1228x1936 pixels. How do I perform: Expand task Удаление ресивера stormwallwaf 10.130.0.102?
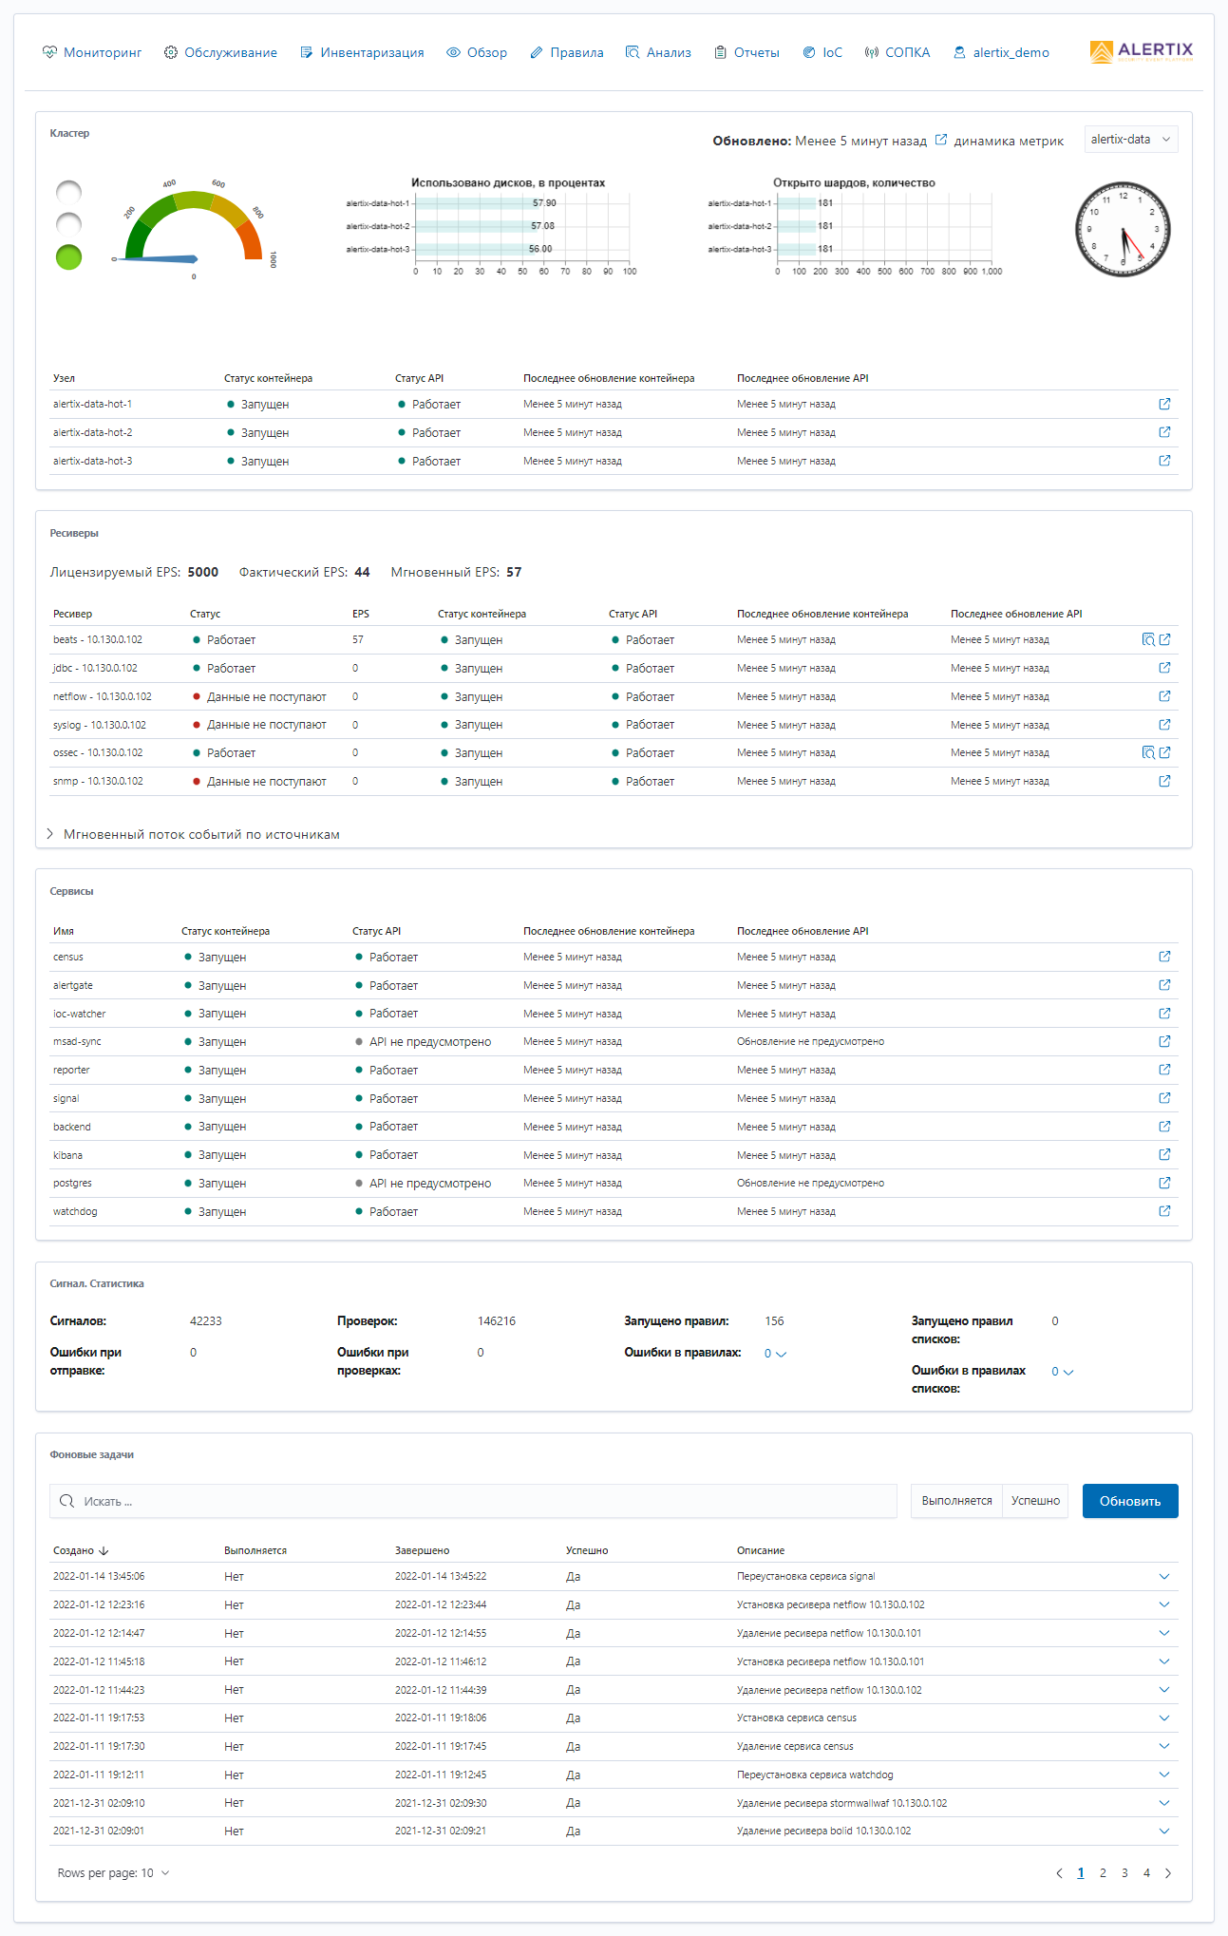click(x=1164, y=1803)
